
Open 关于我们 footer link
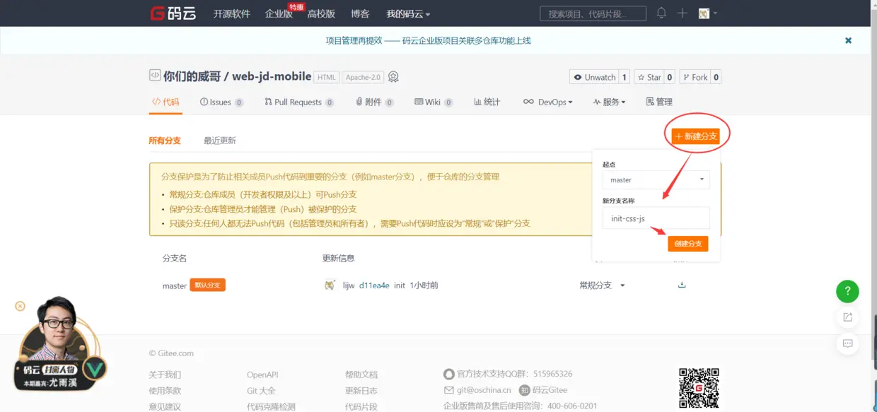tap(165, 375)
